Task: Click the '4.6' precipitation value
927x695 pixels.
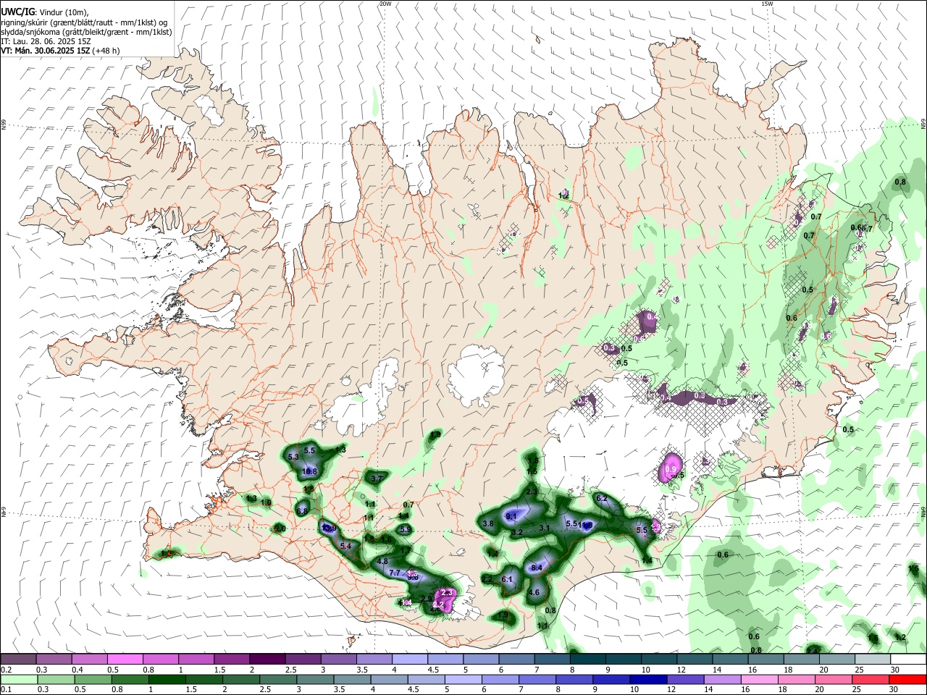Action: [x=534, y=592]
